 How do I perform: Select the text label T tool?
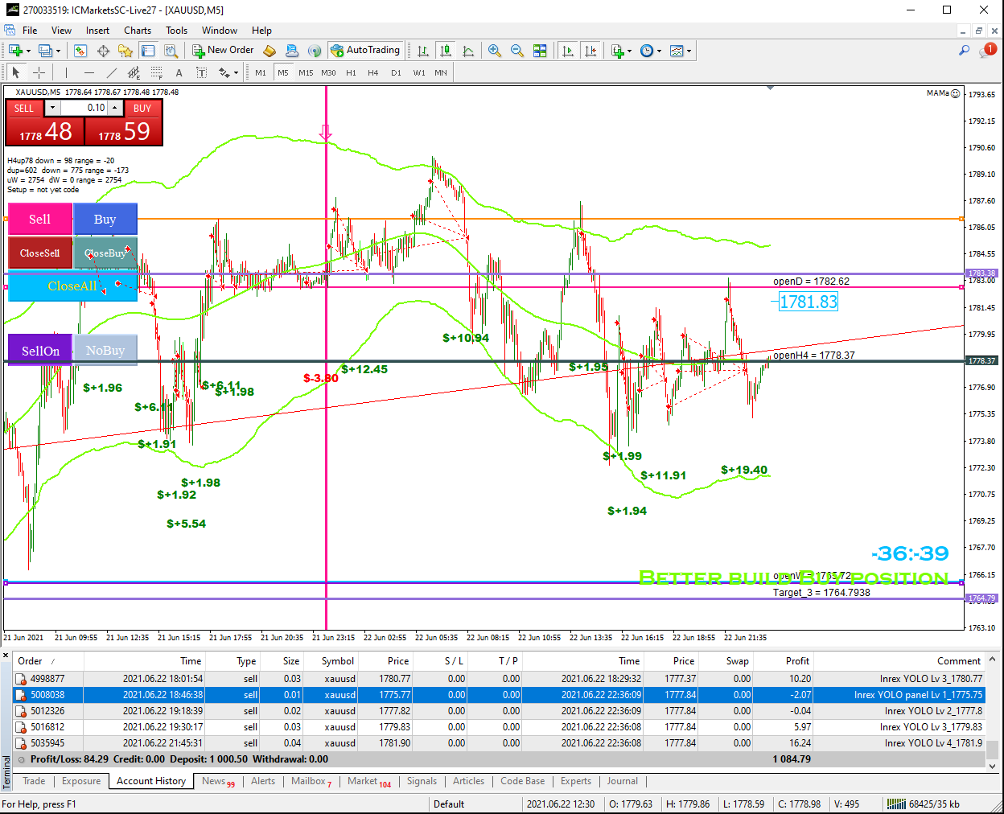[202, 72]
